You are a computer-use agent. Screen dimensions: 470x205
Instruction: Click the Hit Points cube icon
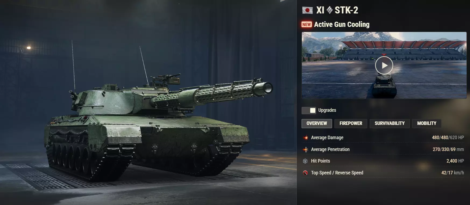tap(305, 161)
